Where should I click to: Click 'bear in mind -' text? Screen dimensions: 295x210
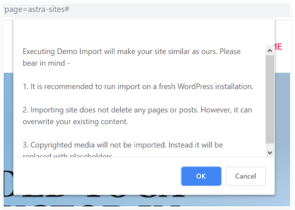pos(46,63)
